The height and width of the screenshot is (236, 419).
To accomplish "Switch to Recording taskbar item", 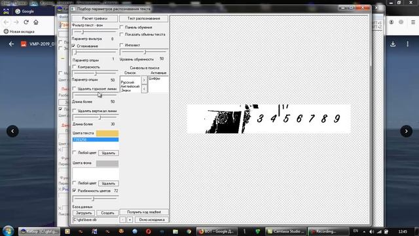I will click(329, 231).
